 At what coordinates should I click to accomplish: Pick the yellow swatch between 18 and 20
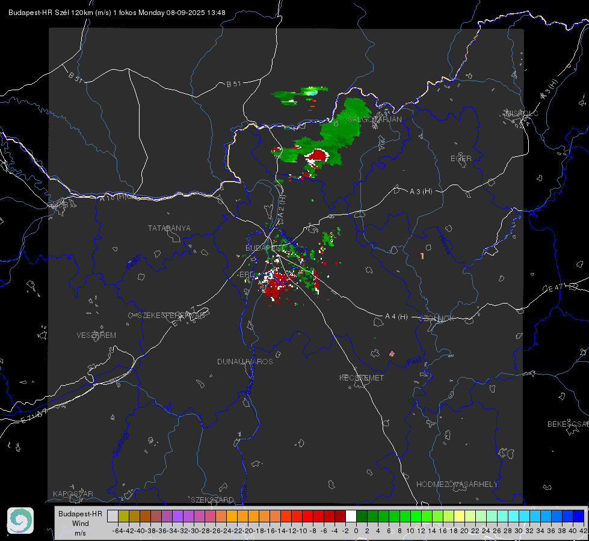[x=459, y=516]
